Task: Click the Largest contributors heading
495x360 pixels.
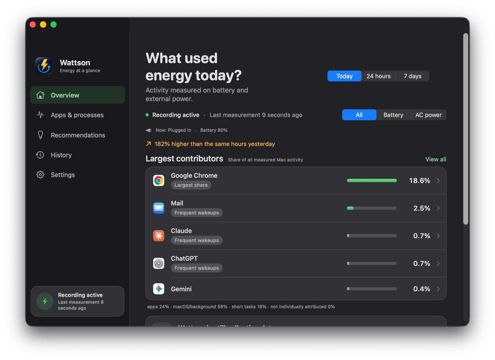Action: coord(184,158)
